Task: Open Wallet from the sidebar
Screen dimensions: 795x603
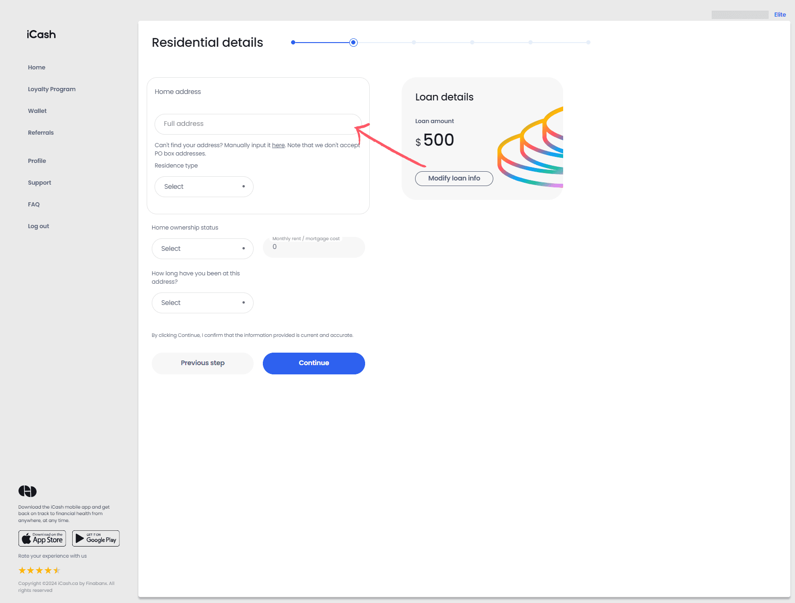Action: click(x=37, y=111)
